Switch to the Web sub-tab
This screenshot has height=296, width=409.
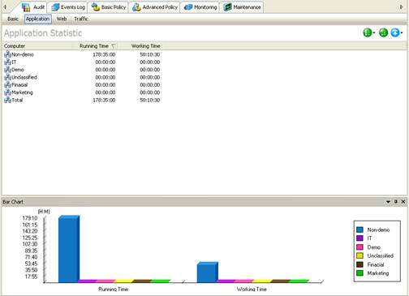coord(62,19)
